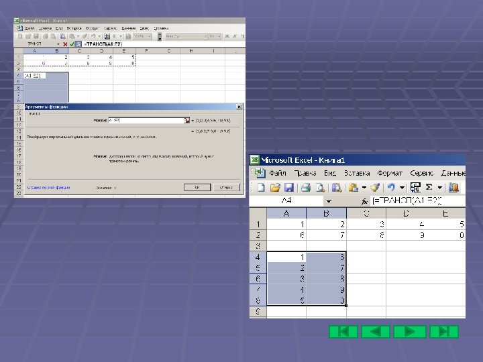Click formula bar with {=ТРАНСП(A1:E2)} in larger window
Image resolution: width=483 pixels, height=362 pixels.
click(418, 201)
